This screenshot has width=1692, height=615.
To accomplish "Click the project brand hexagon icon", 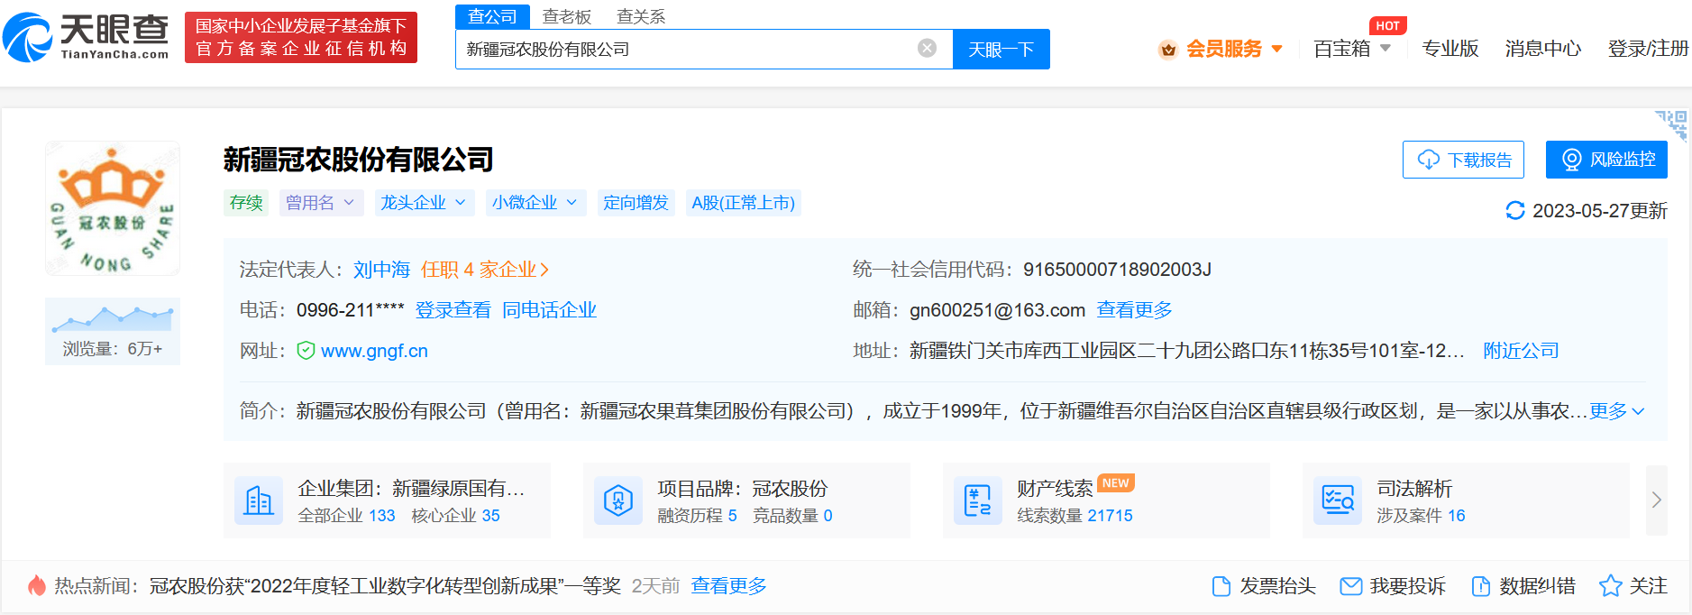I will pos(618,500).
